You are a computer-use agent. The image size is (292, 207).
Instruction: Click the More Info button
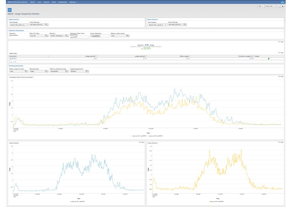point(270,6)
